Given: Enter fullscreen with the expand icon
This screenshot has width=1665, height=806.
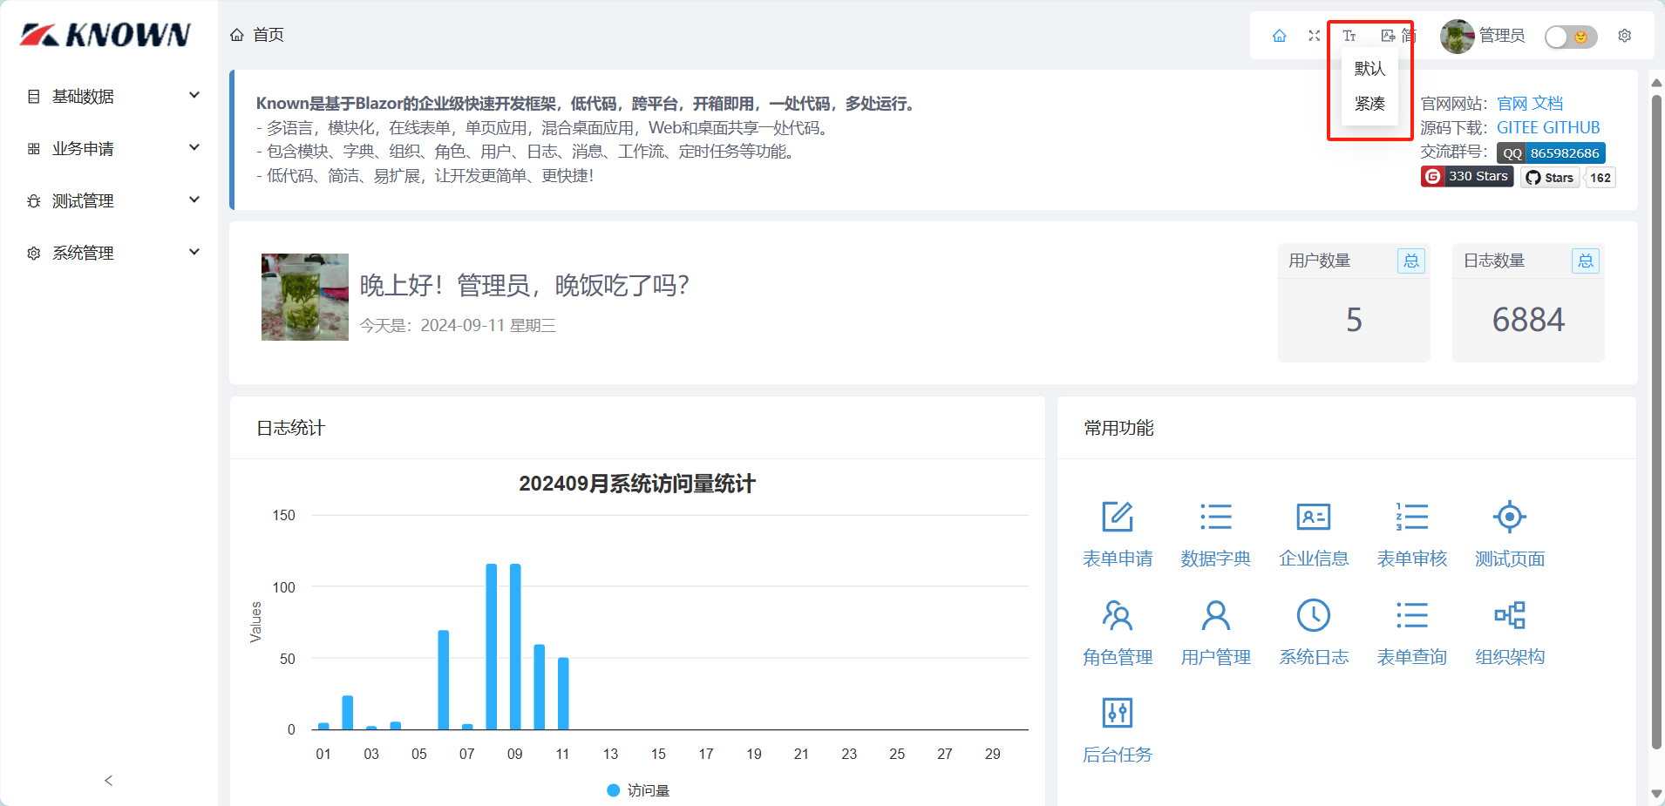Looking at the screenshot, I should [x=1315, y=36].
